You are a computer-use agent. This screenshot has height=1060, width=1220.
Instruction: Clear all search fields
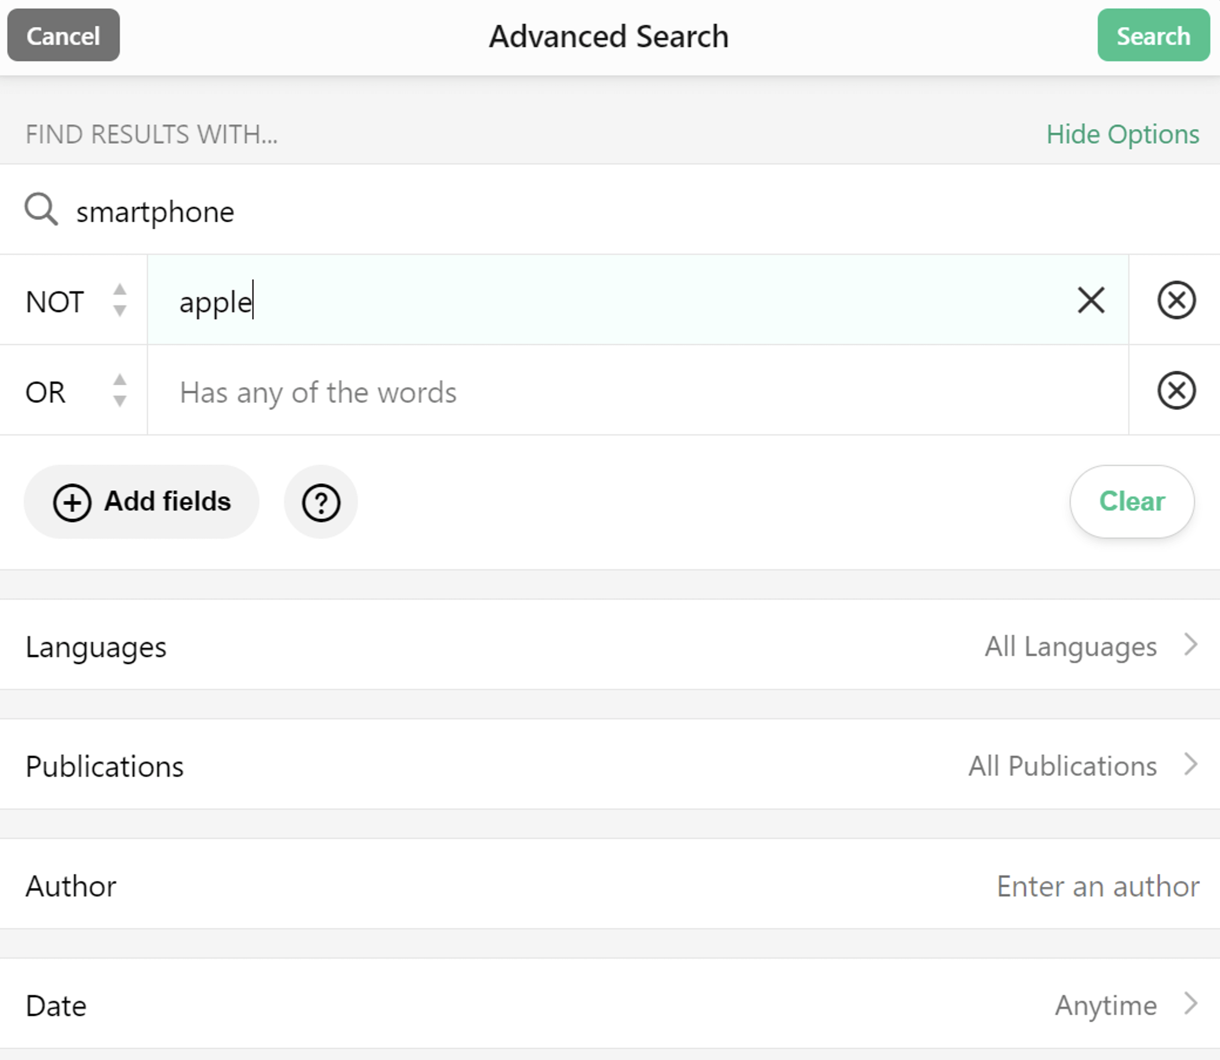(x=1131, y=501)
